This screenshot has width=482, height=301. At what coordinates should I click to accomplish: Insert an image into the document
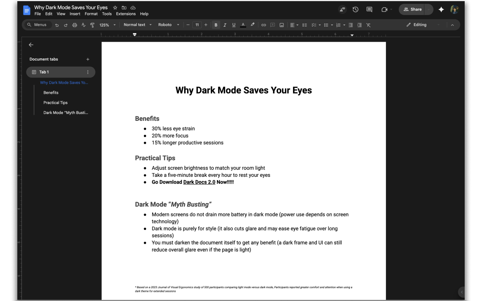tap(282, 25)
